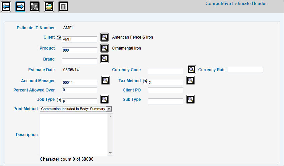Focus the empty Sub Type field
Screen dimensions: 284x166
166,101
